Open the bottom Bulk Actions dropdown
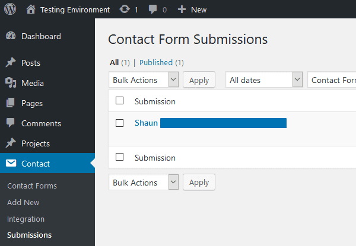The height and width of the screenshot is (246, 356). (144, 182)
